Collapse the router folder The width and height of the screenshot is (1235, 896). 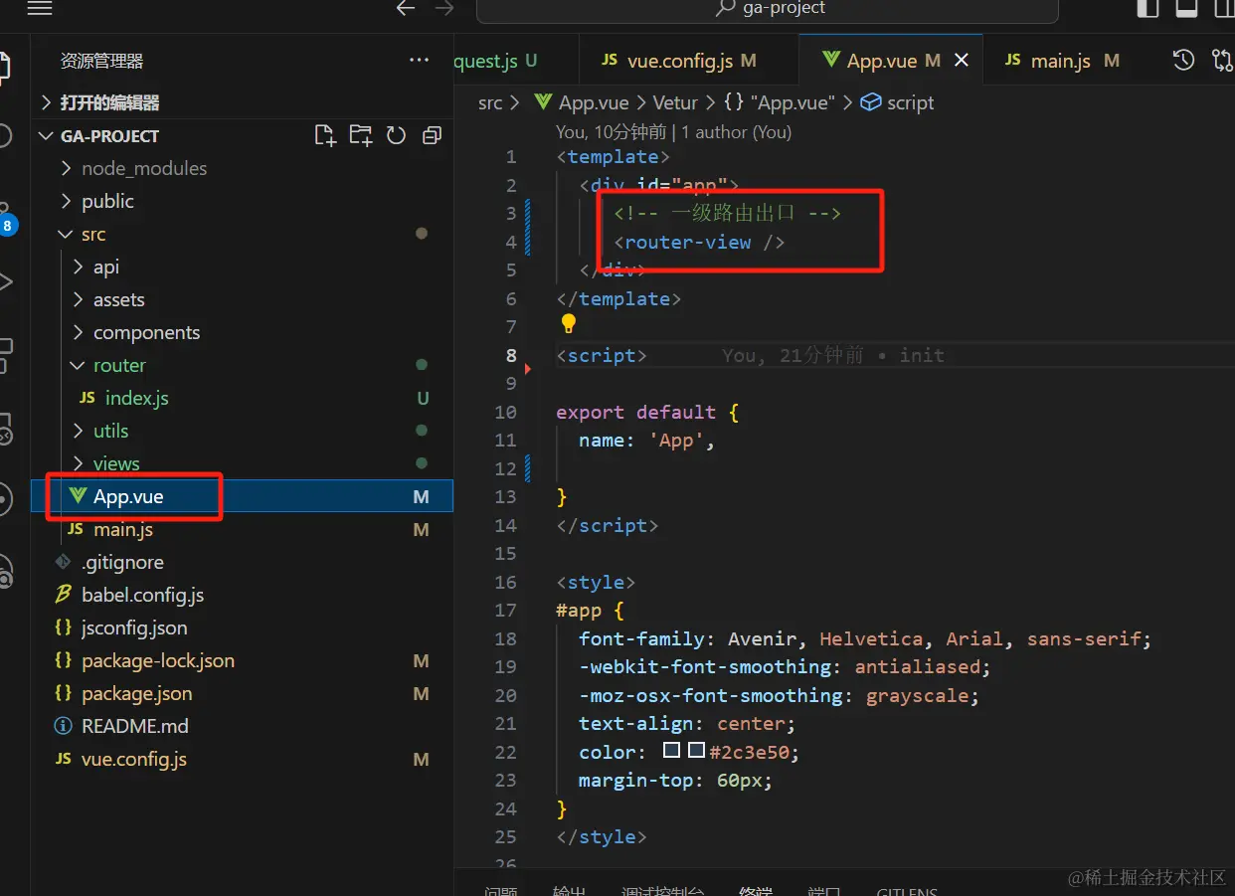point(119,365)
